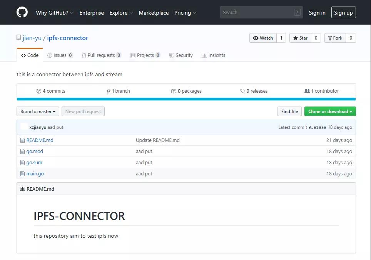Click the watchers count 1
Viewport: 371px width, 260px height.
281,38
